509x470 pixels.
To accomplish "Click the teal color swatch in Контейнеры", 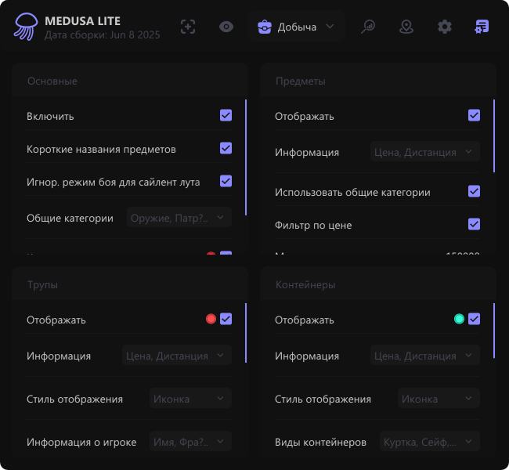I will point(459,319).
